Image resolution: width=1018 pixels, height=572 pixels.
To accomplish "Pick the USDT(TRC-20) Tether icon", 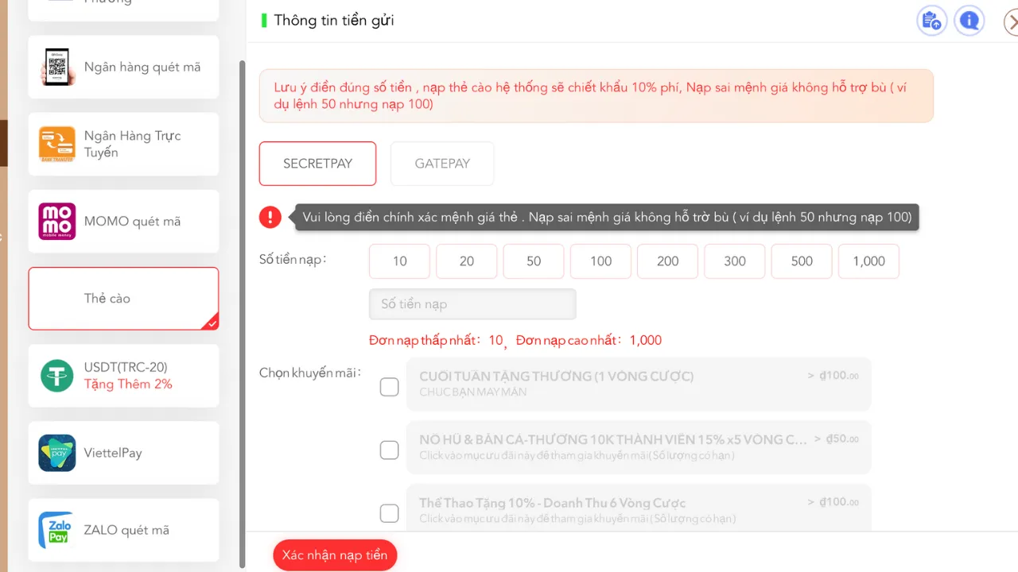I will (57, 376).
